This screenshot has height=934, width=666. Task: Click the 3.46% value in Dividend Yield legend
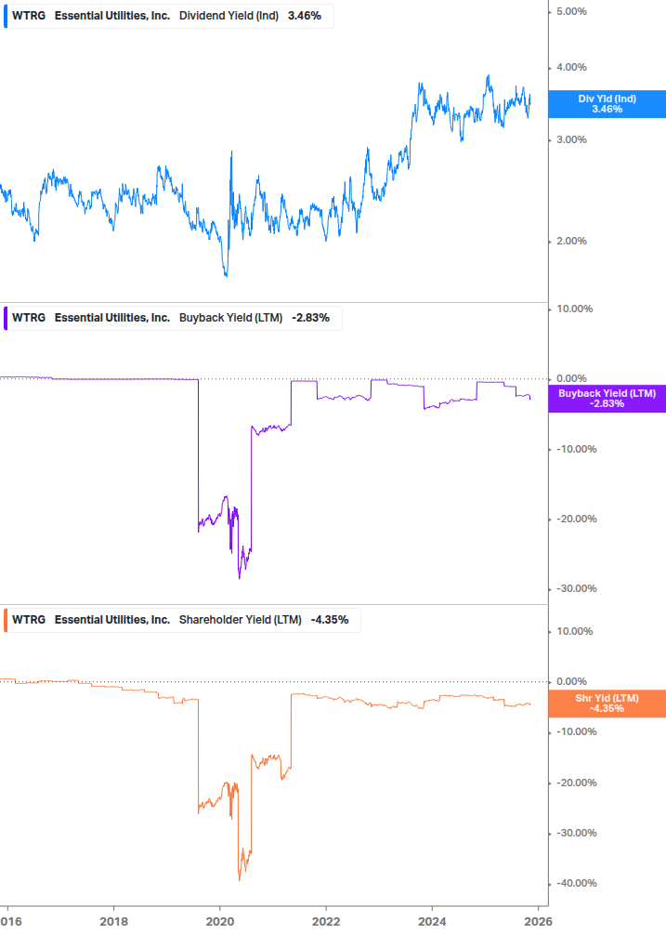(304, 16)
